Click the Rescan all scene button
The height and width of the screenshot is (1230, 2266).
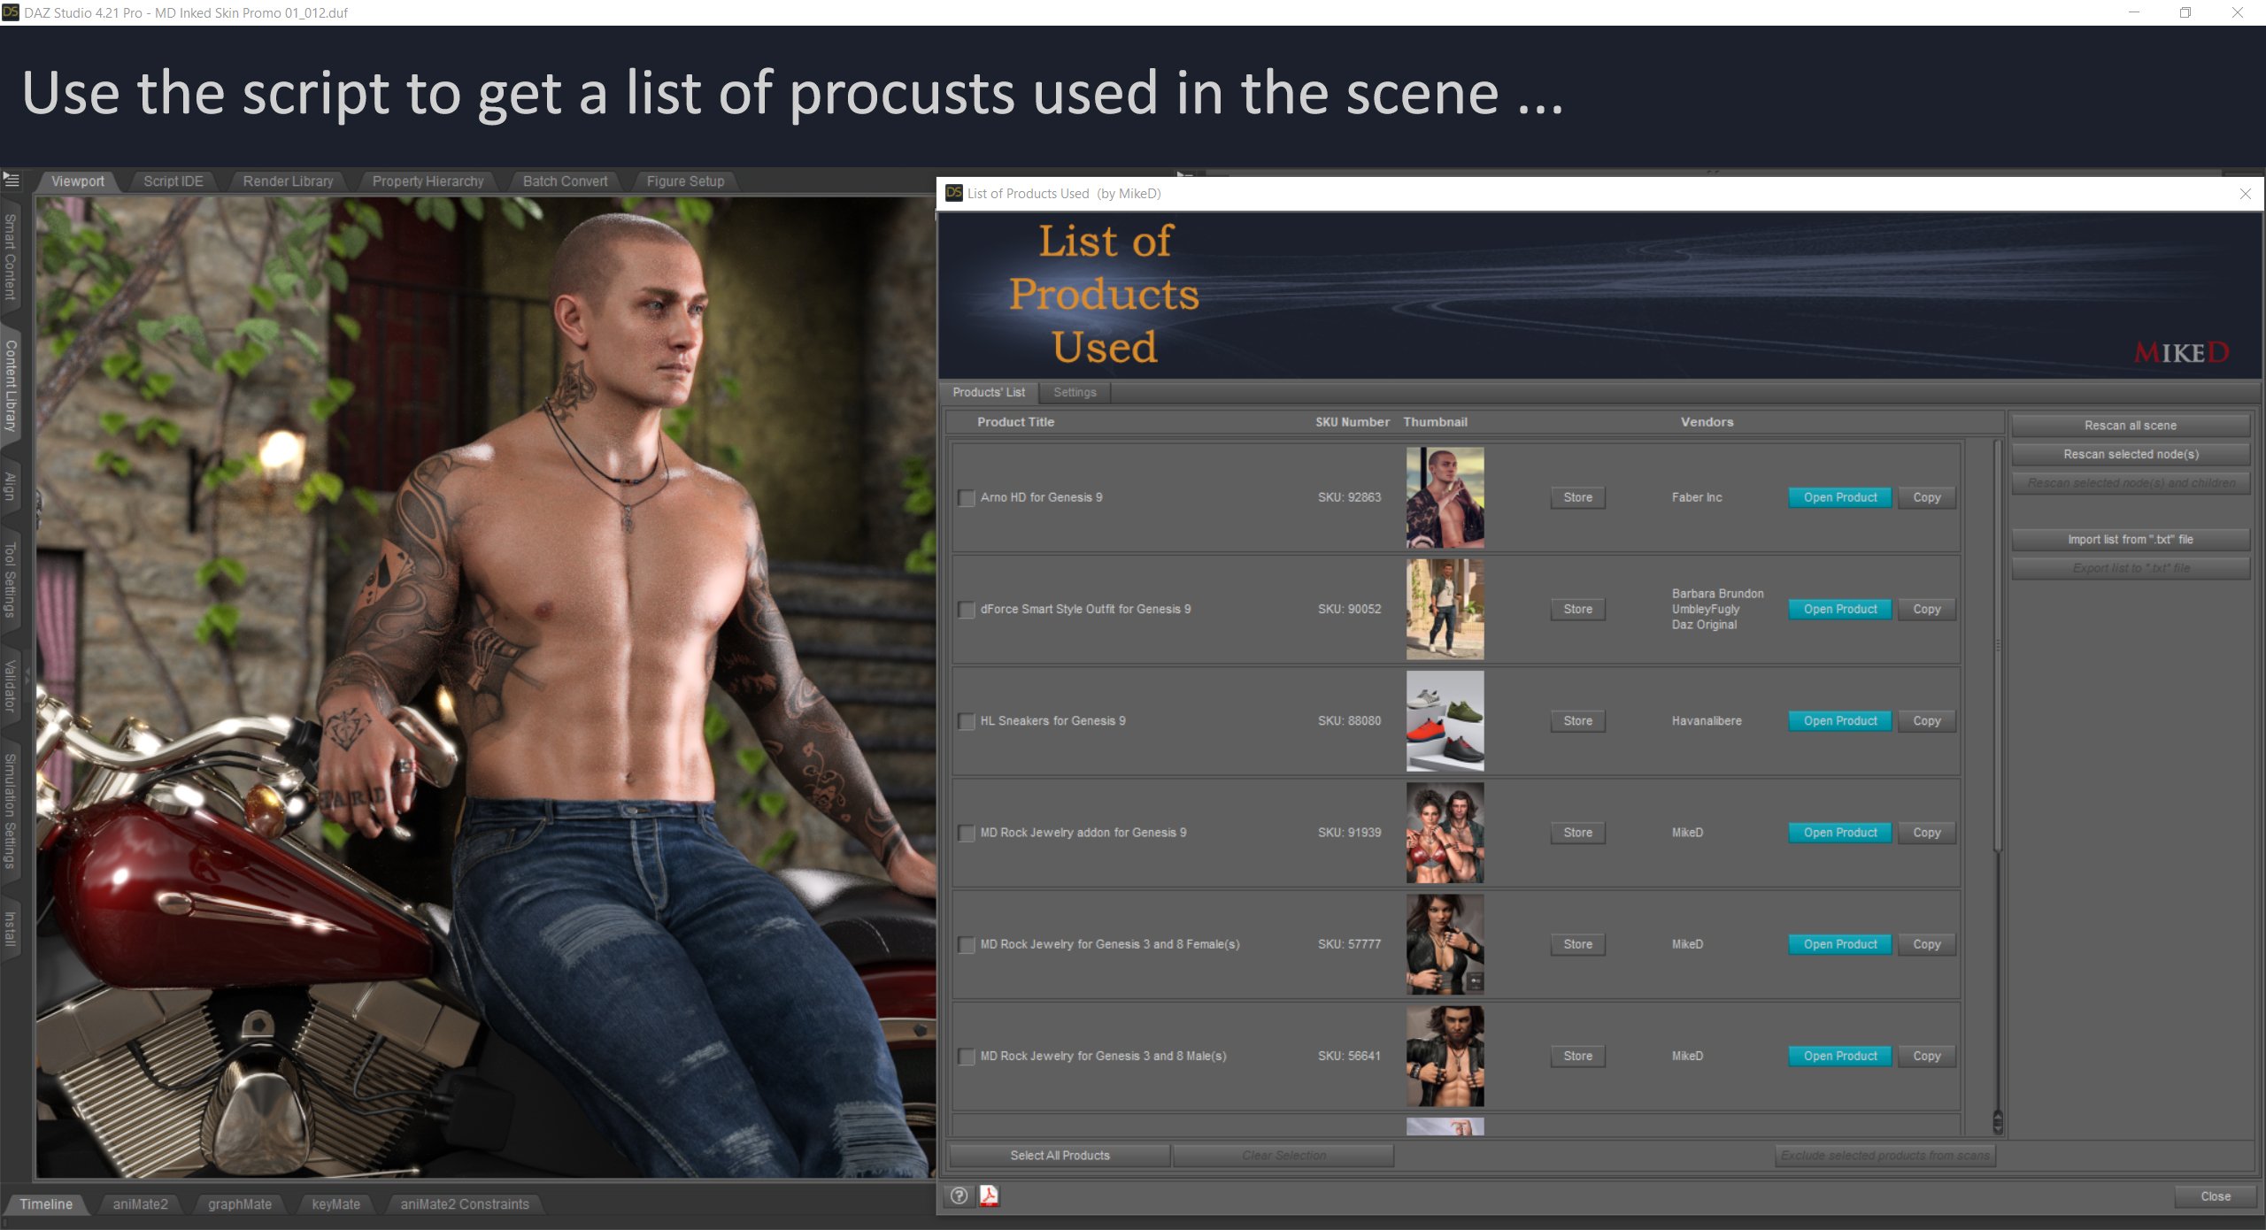click(x=2130, y=425)
